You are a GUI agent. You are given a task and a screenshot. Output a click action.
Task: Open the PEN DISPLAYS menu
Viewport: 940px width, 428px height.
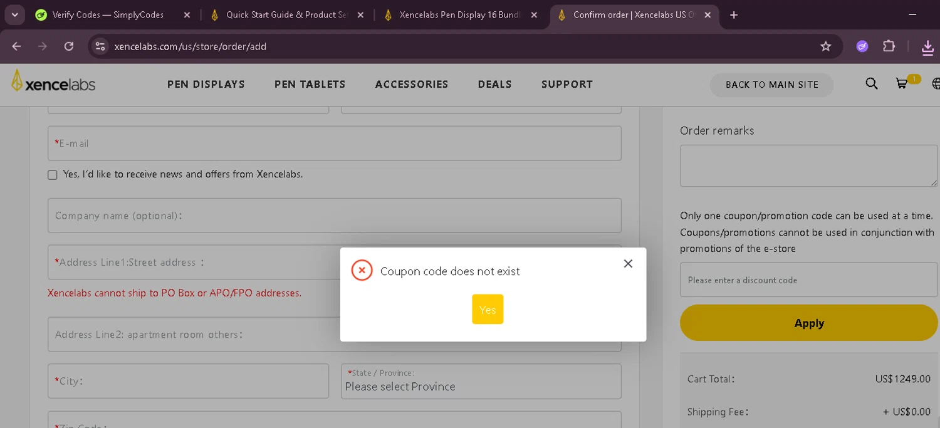point(206,84)
